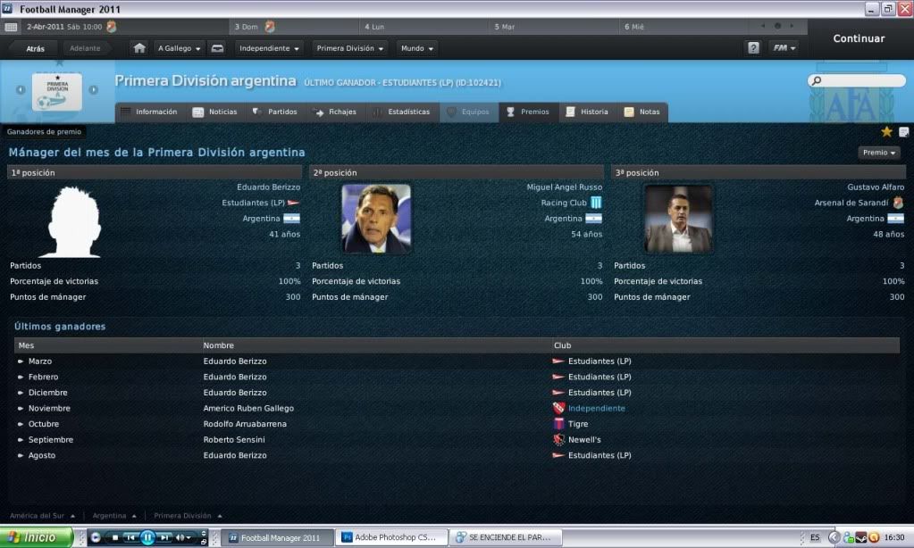Viewport: 914px width, 548px height.
Task: Open the help question mark icon
Action: [753, 48]
